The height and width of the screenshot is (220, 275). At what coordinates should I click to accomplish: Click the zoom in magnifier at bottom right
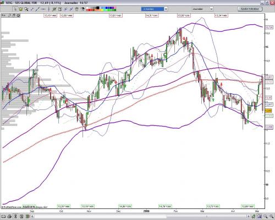[271, 217]
